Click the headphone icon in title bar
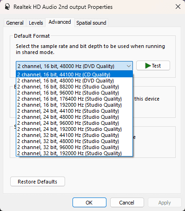 pyautogui.click(x=7, y=7)
